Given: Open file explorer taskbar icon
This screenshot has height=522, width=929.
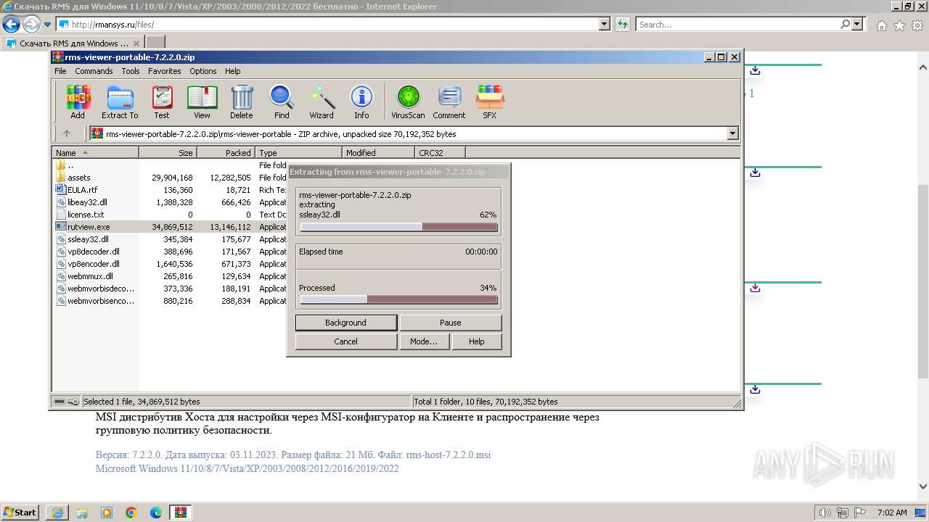Looking at the screenshot, I should (82, 513).
